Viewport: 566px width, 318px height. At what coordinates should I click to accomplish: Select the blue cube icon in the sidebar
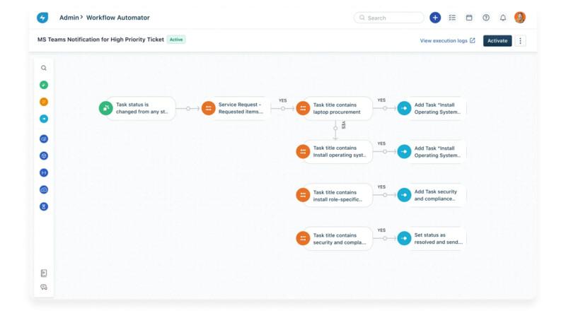coord(44,155)
